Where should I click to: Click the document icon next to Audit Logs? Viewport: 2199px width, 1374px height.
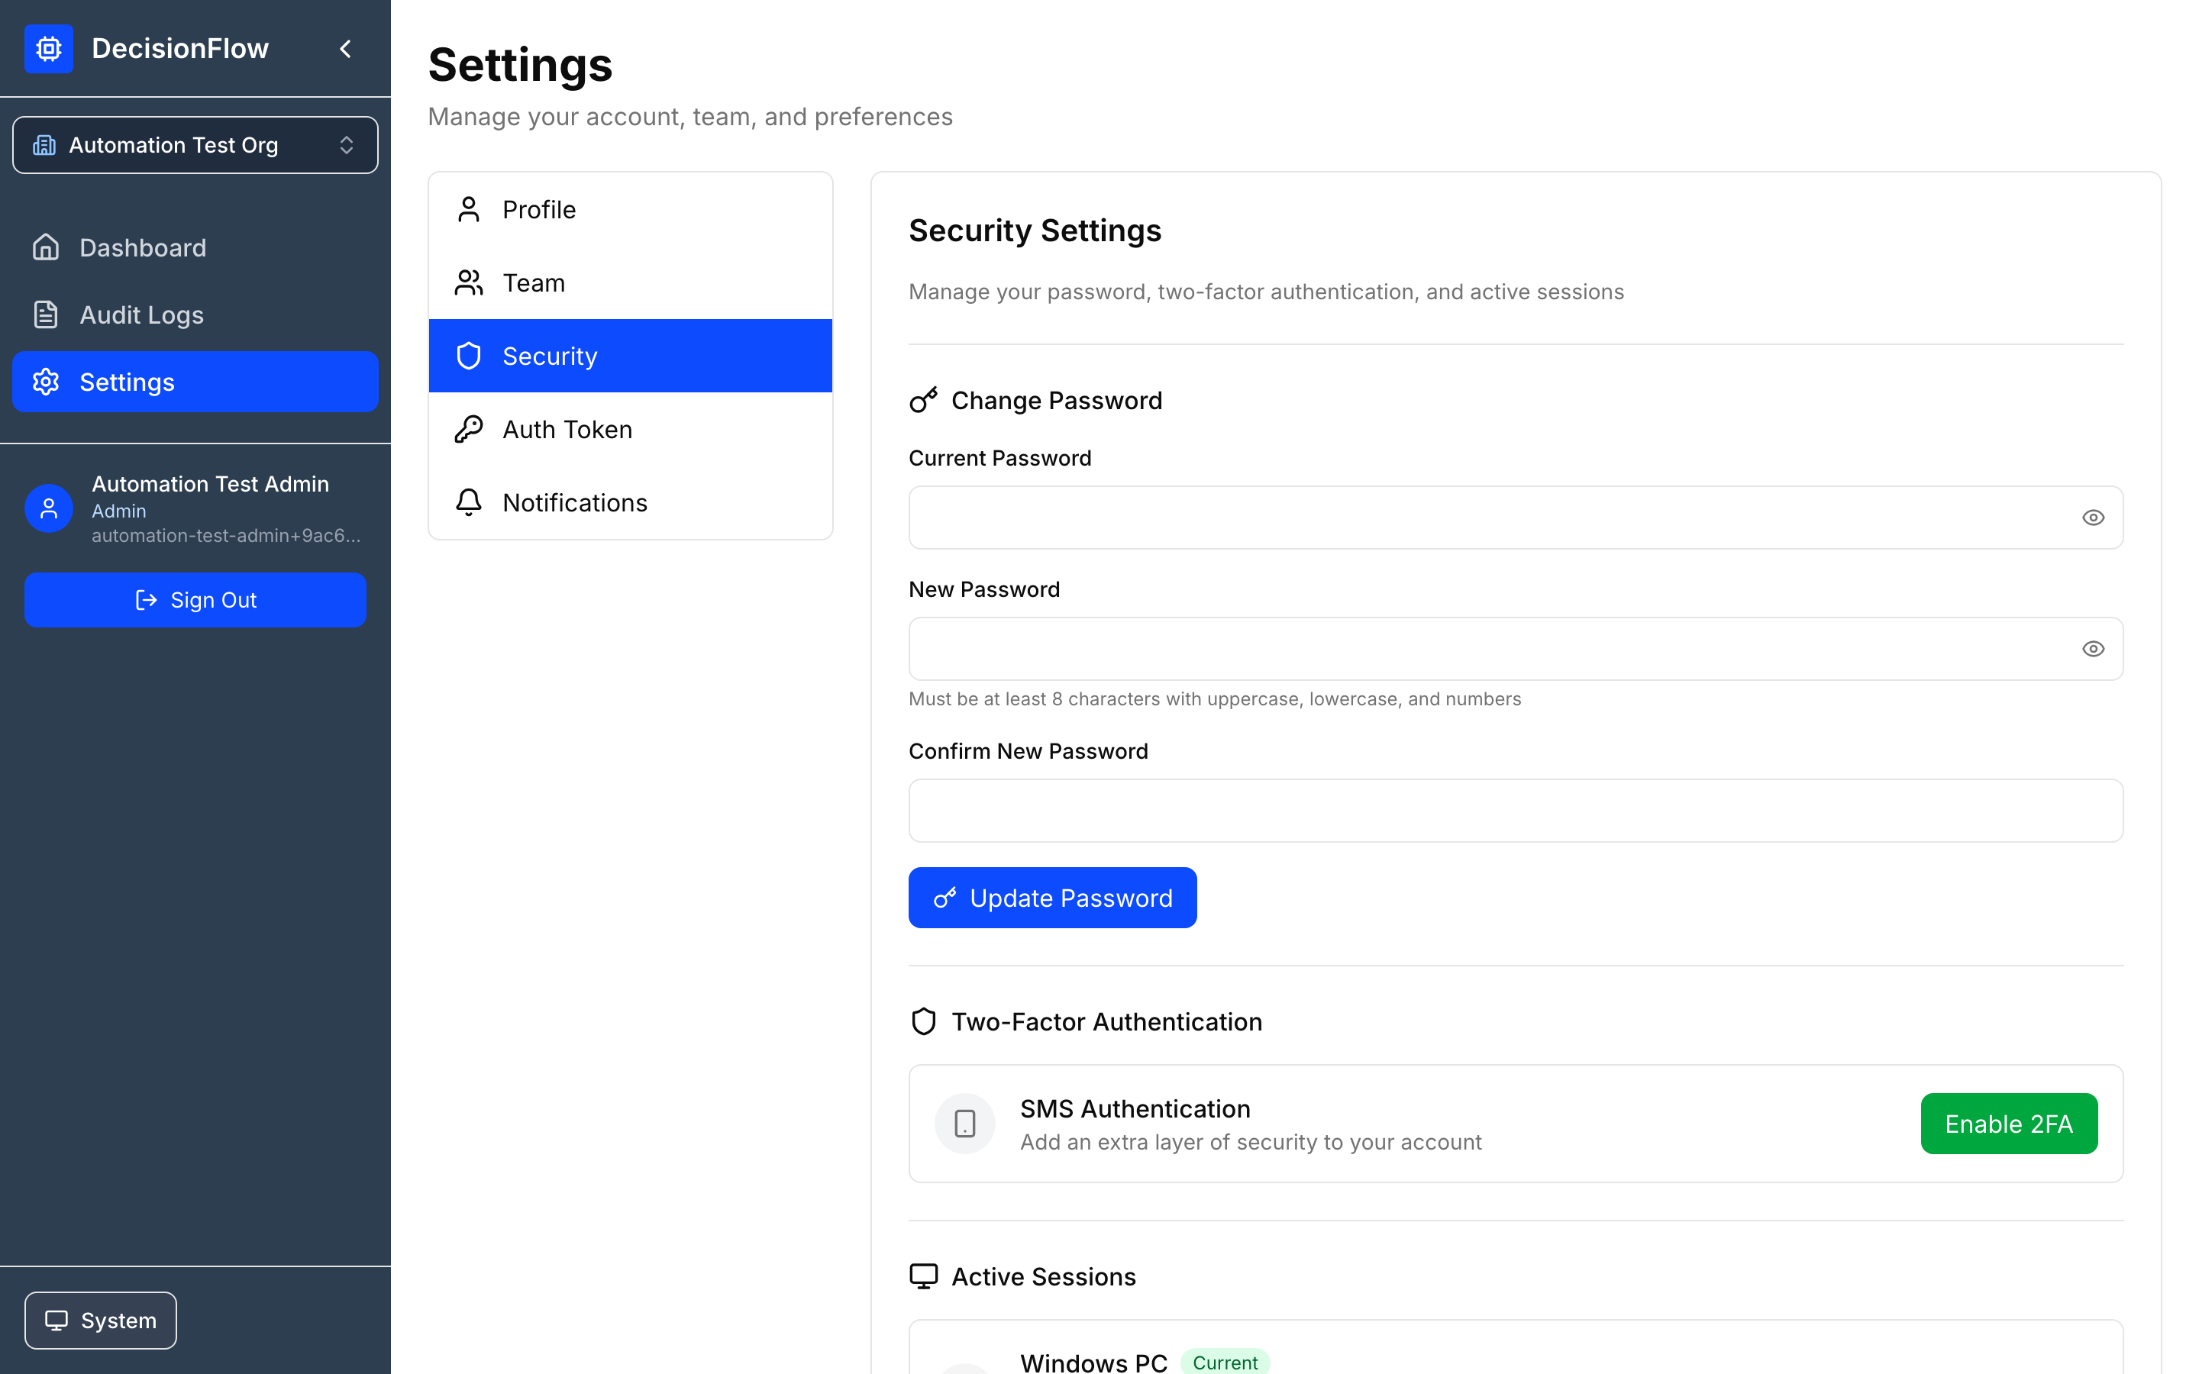coord(46,314)
